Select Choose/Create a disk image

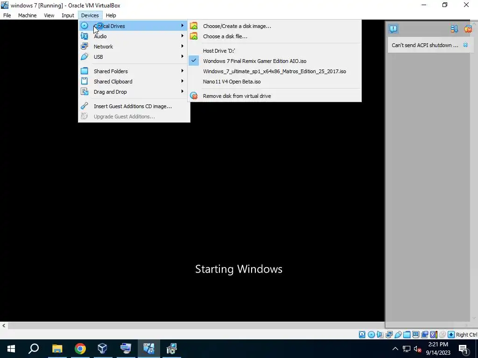pos(274,26)
